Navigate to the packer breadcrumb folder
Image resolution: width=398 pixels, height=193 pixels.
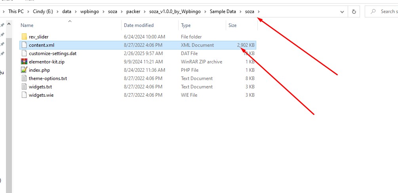[134, 12]
